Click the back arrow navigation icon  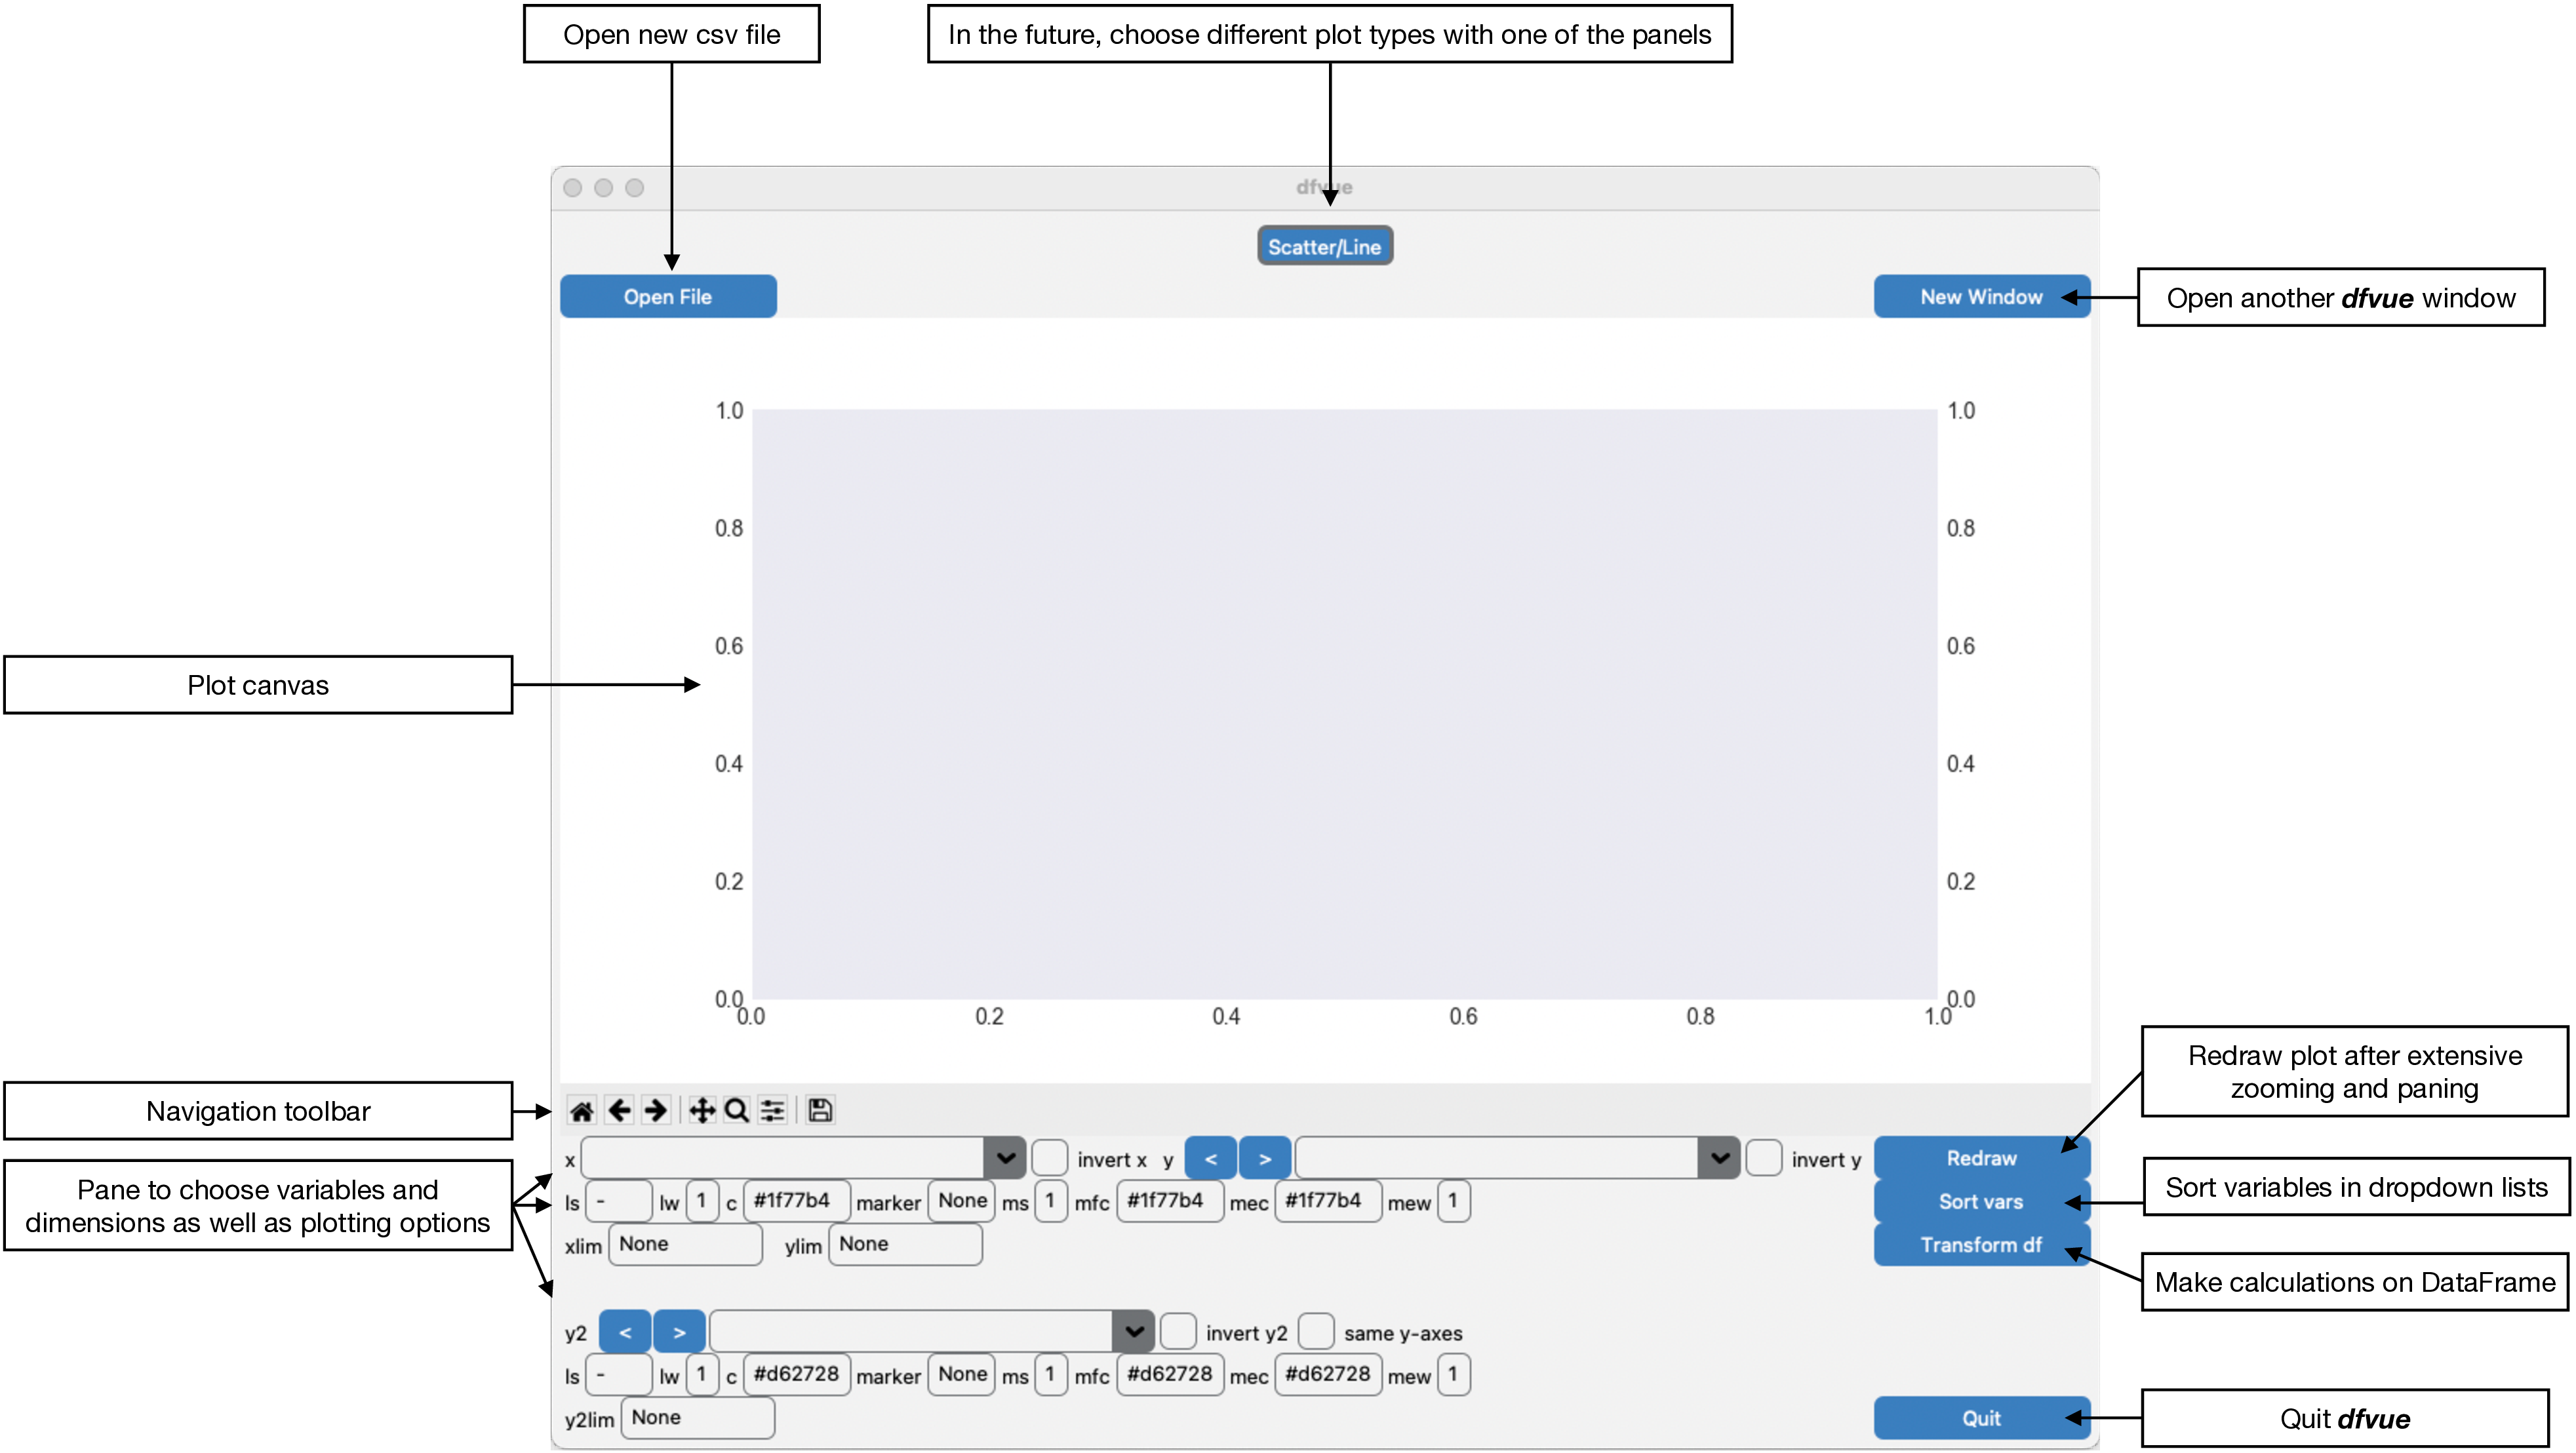620,1109
